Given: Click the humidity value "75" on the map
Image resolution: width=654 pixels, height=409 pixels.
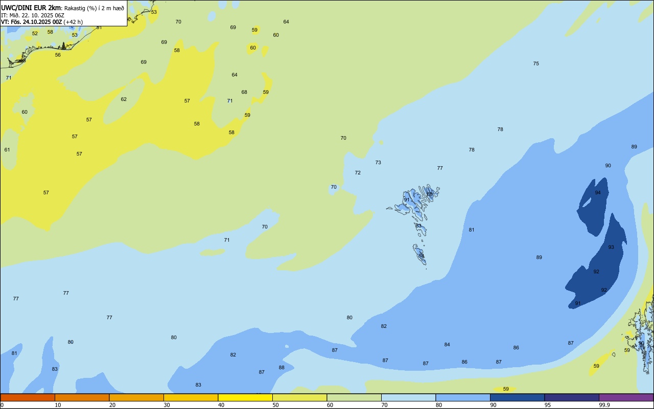Looking at the screenshot, I should click(x=536, y=64).
